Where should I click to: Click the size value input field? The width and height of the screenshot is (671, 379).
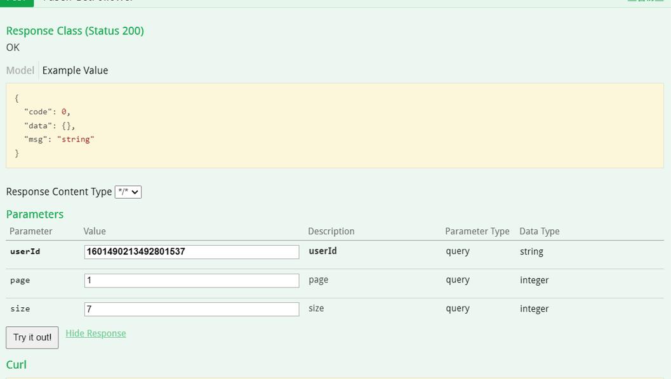click(192, 309)
